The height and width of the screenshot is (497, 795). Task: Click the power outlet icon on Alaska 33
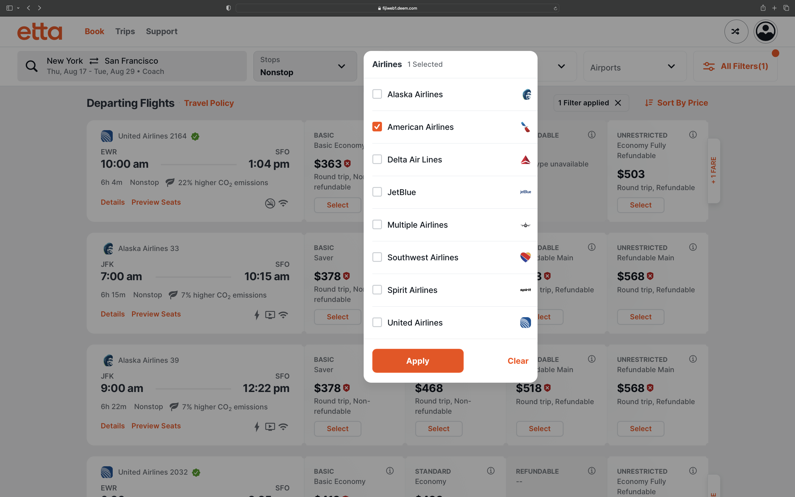pos(257,315)
